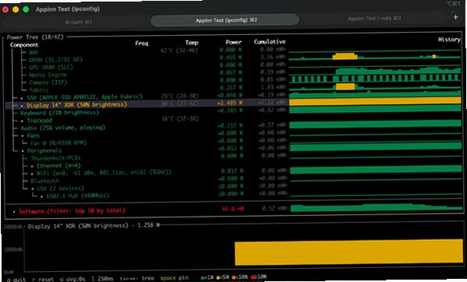Click the 38°C (37-38) Trackpad temperature
Viewport: 467px width, 282px height.
180,119
